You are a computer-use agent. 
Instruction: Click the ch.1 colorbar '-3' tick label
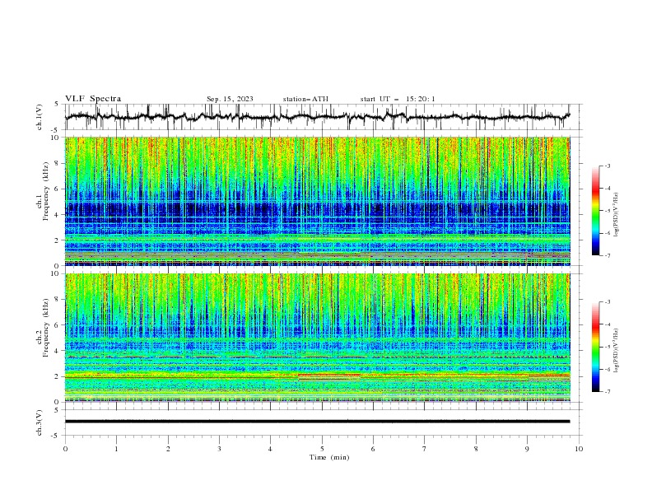pos(607,166)
